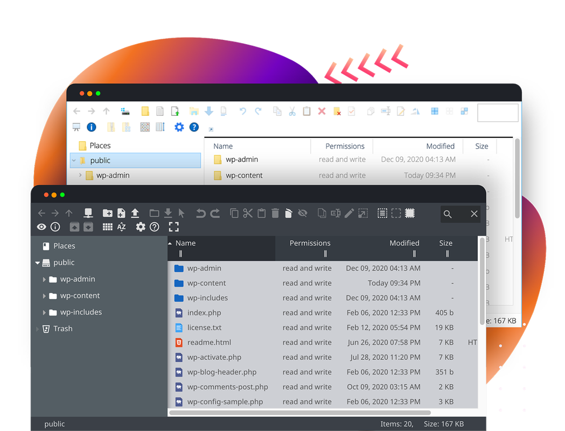Toggle select none in dark toolbar

(396, 213)
